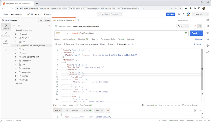
Task: Search the response with the magnifier icon
Action: [x=200, y=111]
